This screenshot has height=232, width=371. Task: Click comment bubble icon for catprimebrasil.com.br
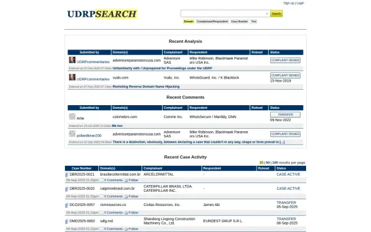(101, 196)
